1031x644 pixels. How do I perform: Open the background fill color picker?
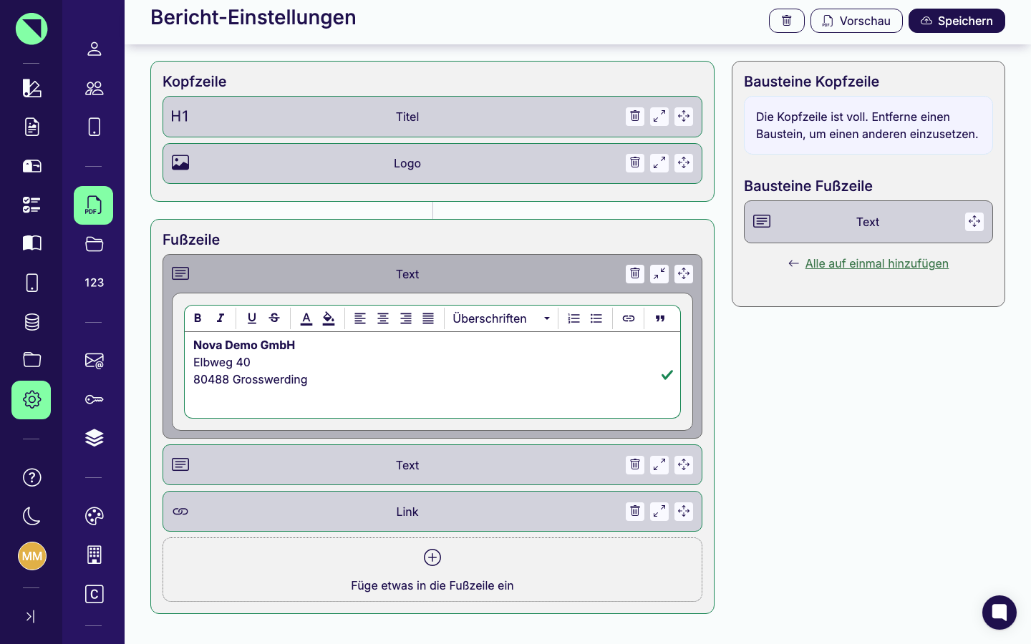click(329, 318)
